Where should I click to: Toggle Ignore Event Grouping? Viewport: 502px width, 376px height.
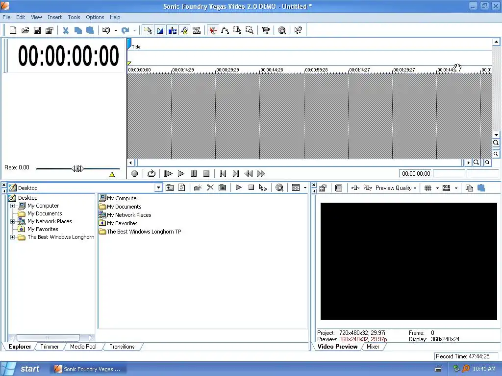pyautogui.click(x=197, y=30)
